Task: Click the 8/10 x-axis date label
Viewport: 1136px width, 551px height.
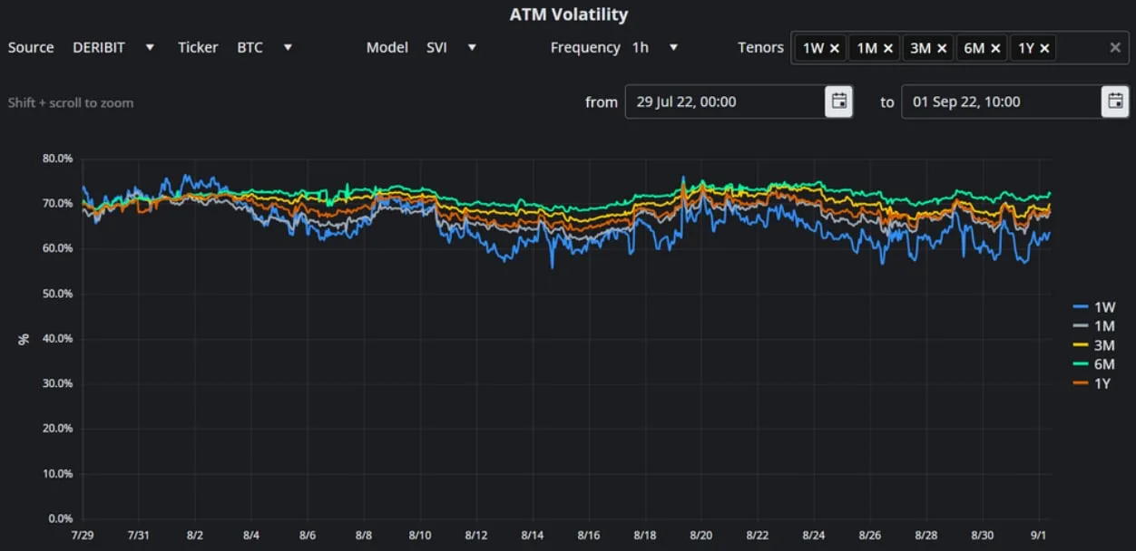Action: [x=420, y=535]
